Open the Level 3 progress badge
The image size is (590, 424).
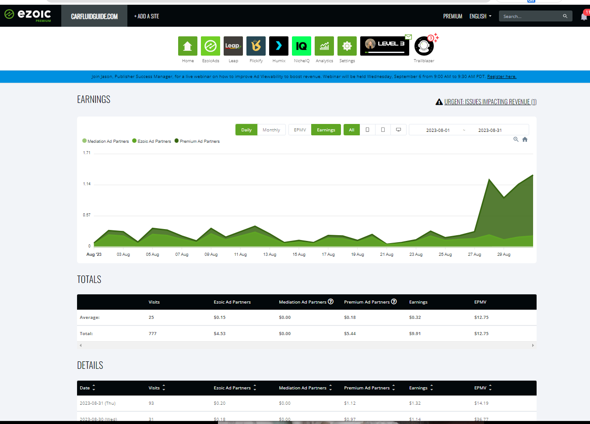click(384, 46)
